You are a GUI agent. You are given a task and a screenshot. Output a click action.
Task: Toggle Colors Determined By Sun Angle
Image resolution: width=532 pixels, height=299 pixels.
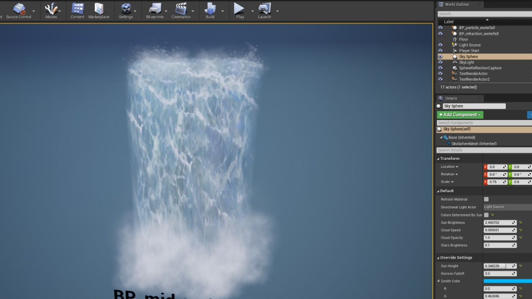tap(485, 215)
